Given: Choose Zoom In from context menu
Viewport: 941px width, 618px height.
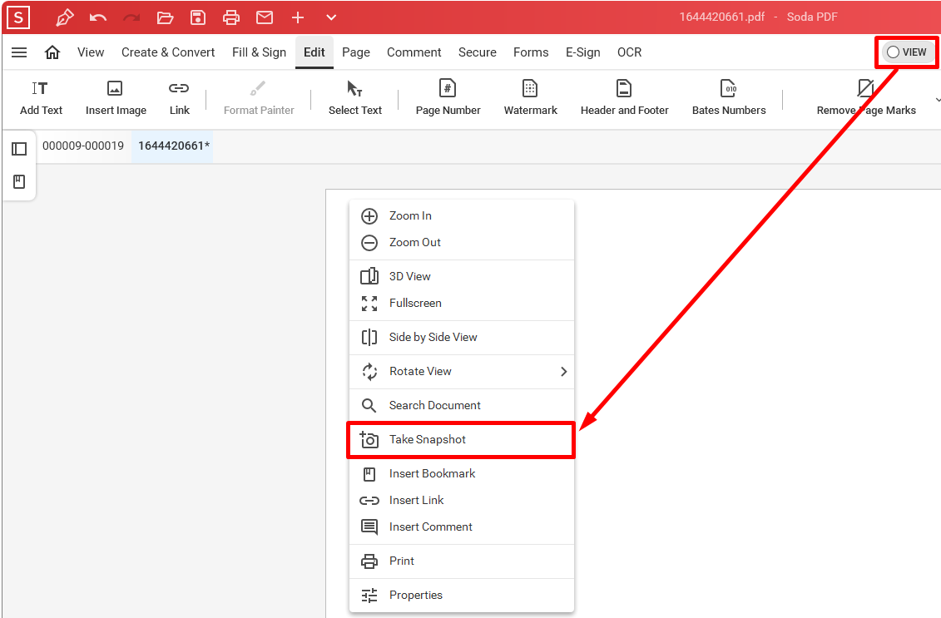Looking at the screenshot, I should click(x=462, y=216).
